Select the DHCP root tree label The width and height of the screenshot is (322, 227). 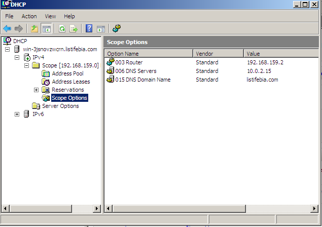(x=20, y=41)
